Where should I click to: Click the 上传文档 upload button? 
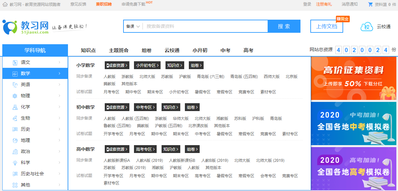(x=326, y=26)
